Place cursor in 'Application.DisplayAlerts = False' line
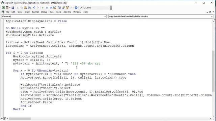 36,21
